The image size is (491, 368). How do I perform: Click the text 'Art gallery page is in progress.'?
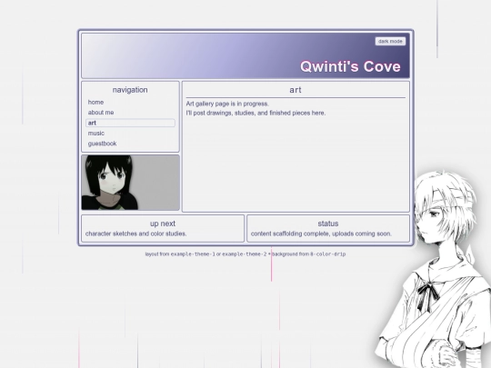coord(227,104)
